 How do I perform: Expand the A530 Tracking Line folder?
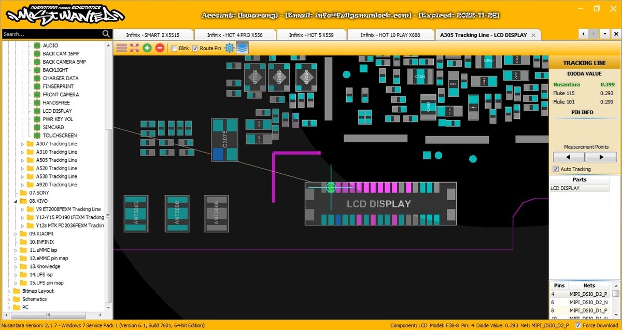(22, 176)
